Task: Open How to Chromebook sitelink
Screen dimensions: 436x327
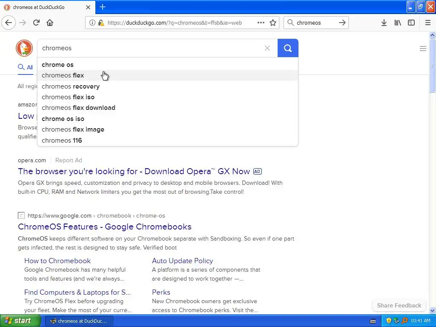Action: [57, 261]
